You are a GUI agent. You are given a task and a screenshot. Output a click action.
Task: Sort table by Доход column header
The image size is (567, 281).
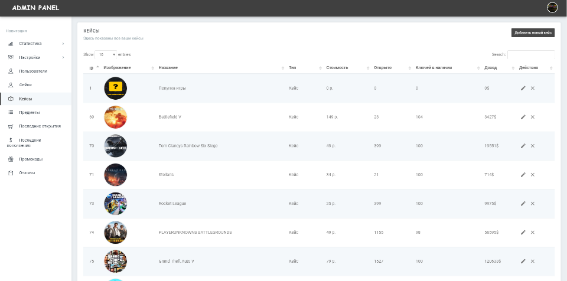(491, 68)
